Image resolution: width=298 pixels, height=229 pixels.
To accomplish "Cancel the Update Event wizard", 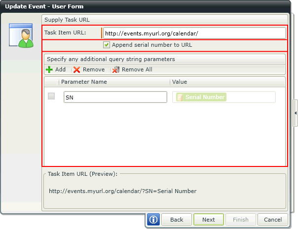I will coord(273,220).
